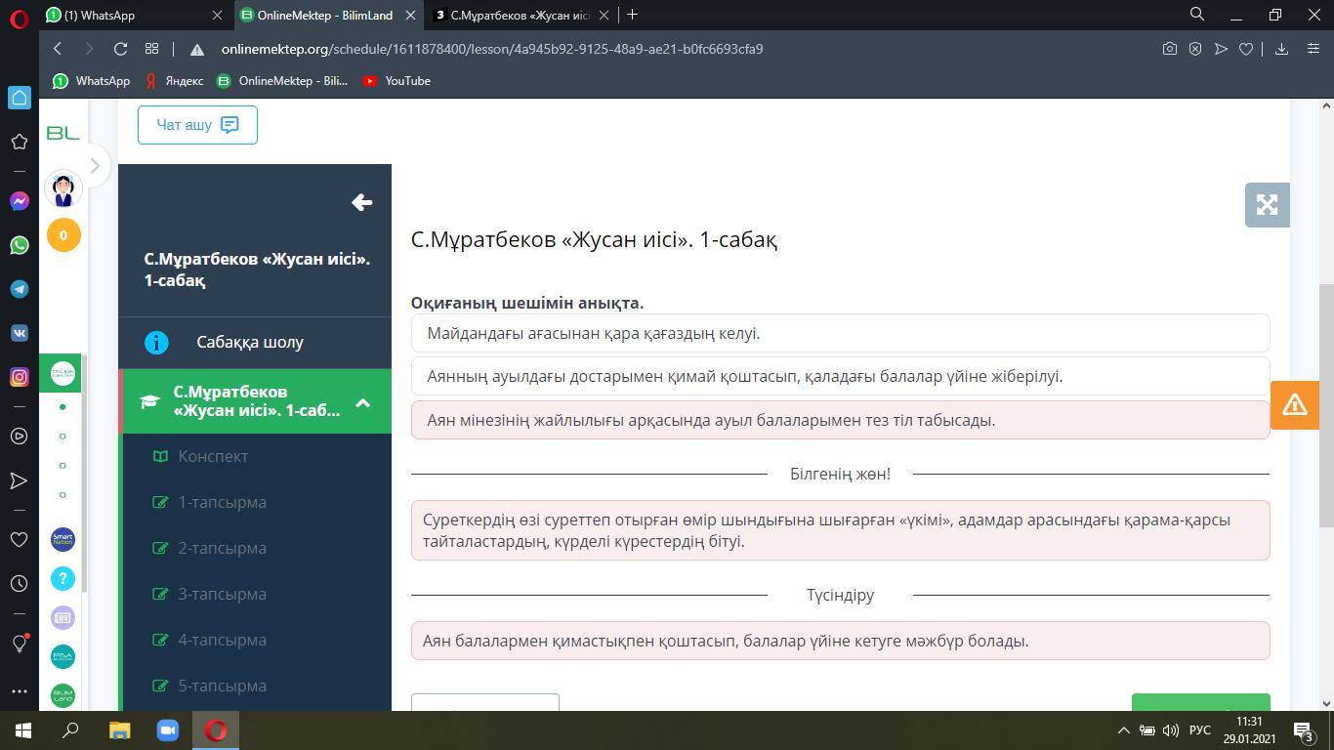Select answer «Майдандағы ағасынан қара қағаздың келуі»
The height and width of the screenshot is (750, 1334).
pyautogui.click(x=841, y=333)
